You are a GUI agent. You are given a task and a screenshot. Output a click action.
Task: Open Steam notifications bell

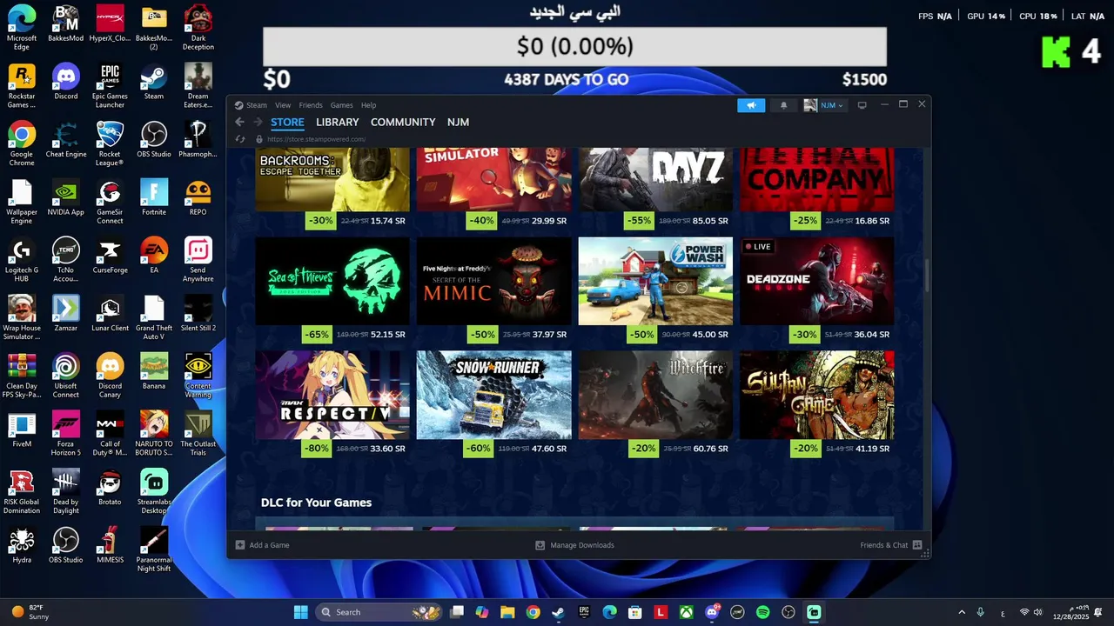coord(783,105)
